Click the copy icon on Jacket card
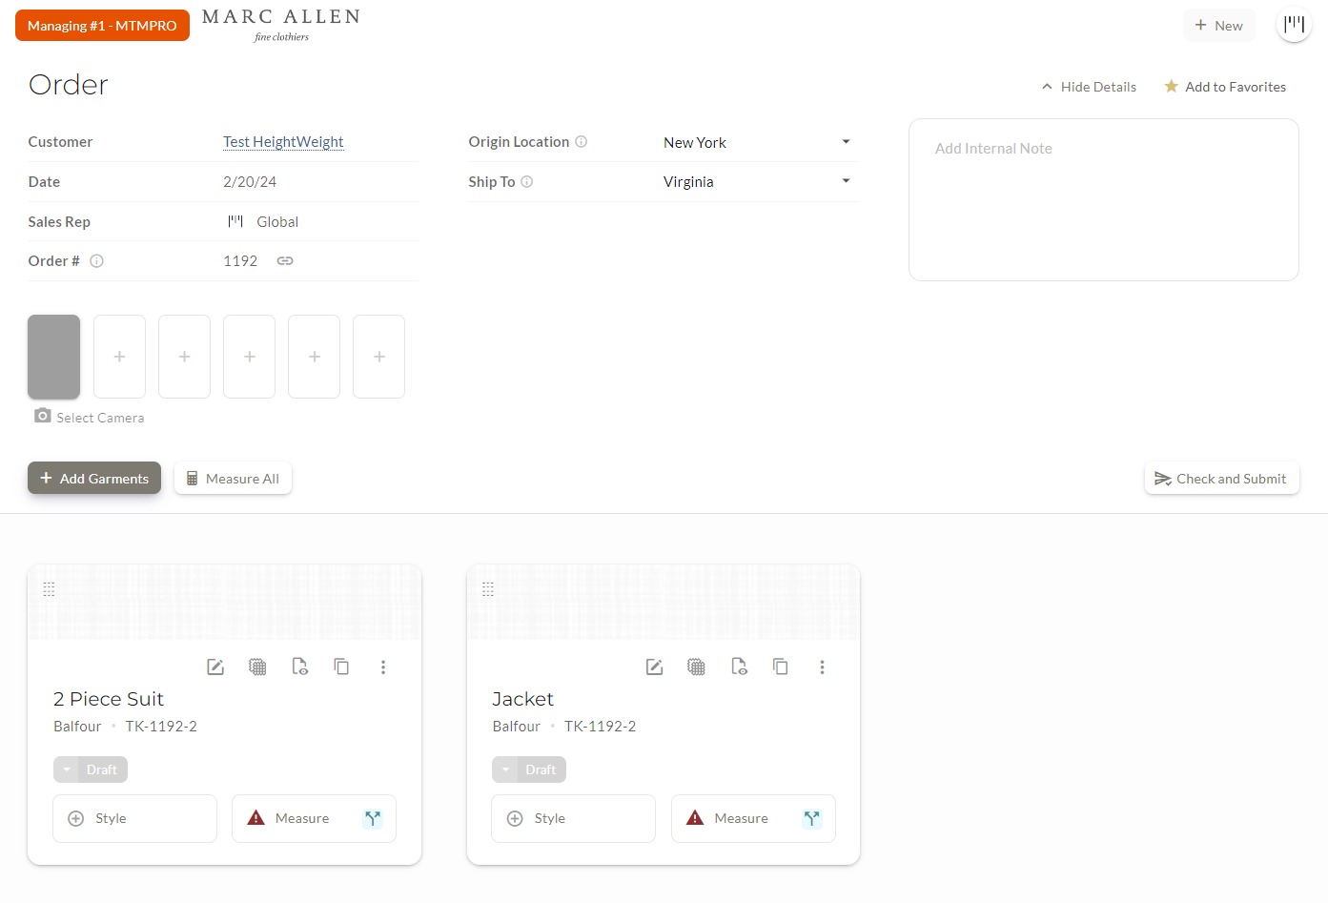1328x903 pixels. pyautogui.click(x=780, y=667)
